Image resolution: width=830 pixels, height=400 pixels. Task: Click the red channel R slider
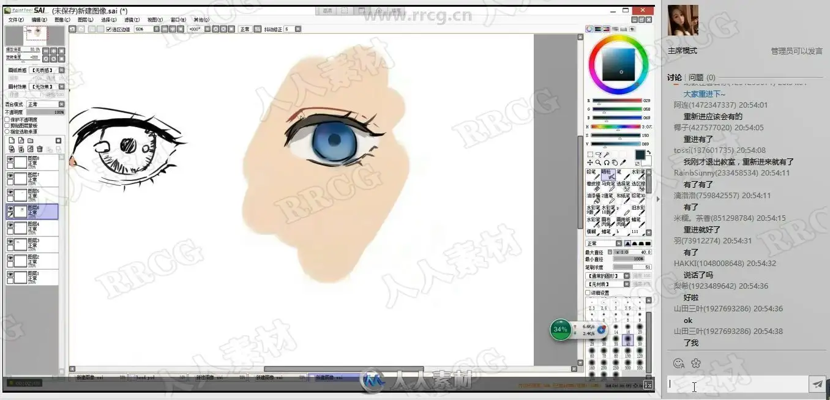[x=616, y=100]
